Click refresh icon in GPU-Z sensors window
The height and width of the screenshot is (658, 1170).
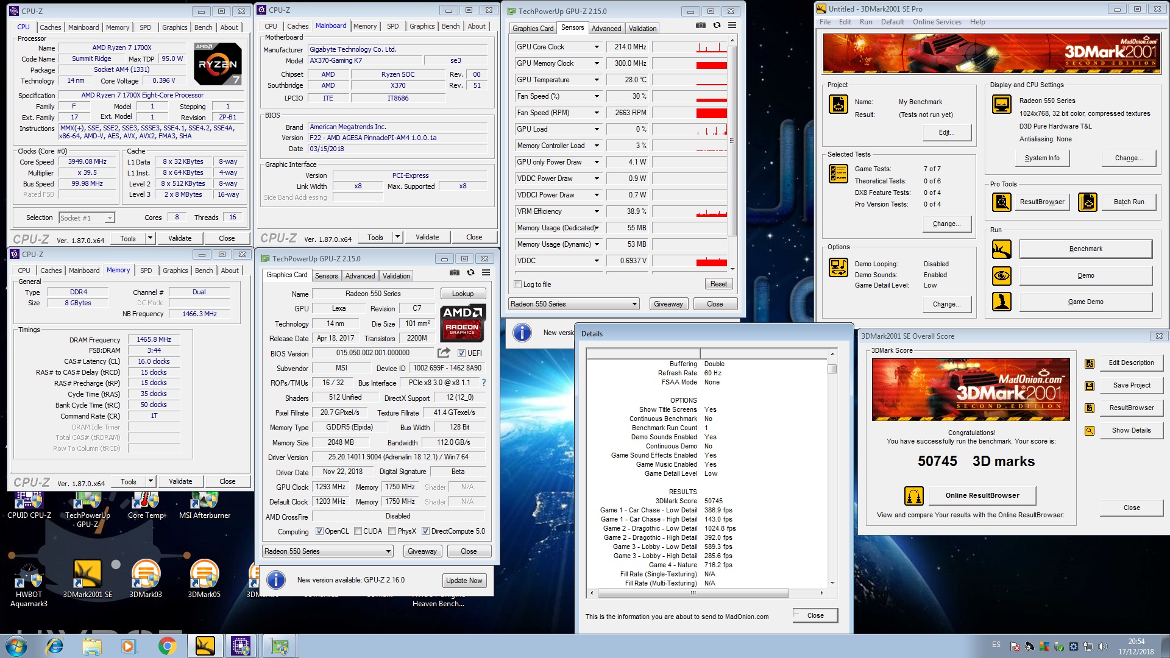(x=717, y=26)
